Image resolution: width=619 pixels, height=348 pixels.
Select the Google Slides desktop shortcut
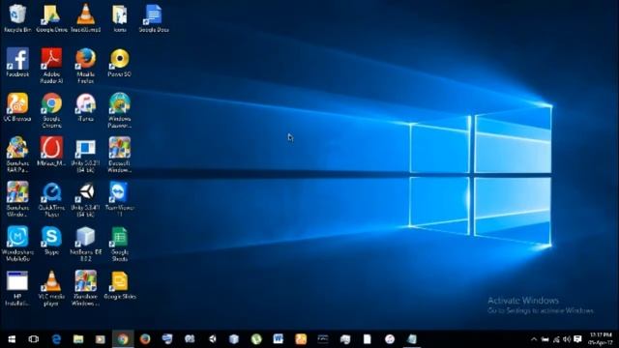(120, 285)
